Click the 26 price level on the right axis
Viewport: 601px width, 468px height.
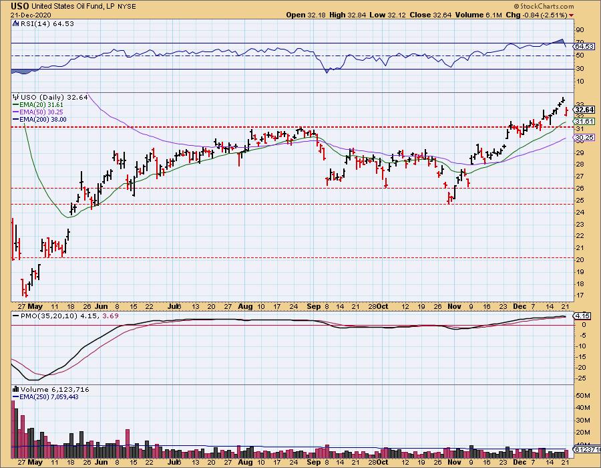click(580, 189)
